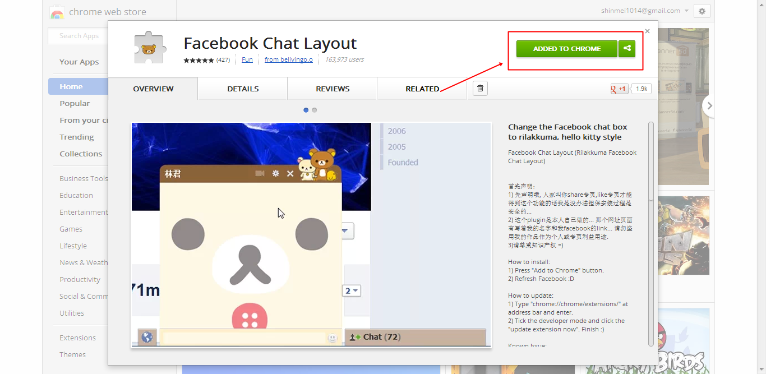Keep Home selected in the sidebar

[x=71, y=86]
